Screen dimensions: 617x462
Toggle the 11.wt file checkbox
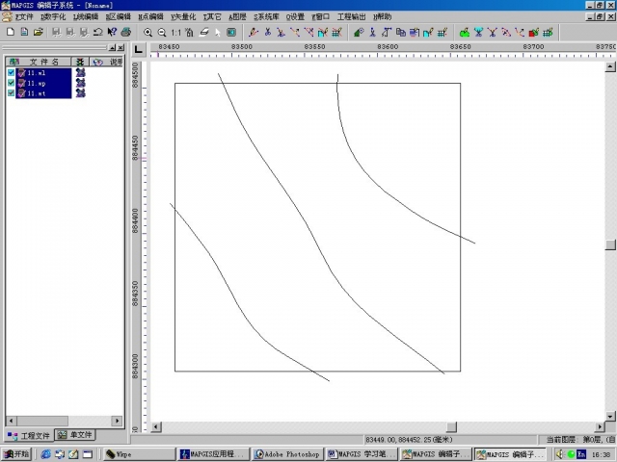(12, 93)
